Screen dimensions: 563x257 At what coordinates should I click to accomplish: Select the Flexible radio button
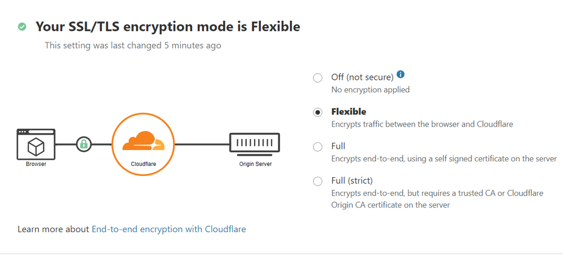(318, 112)
